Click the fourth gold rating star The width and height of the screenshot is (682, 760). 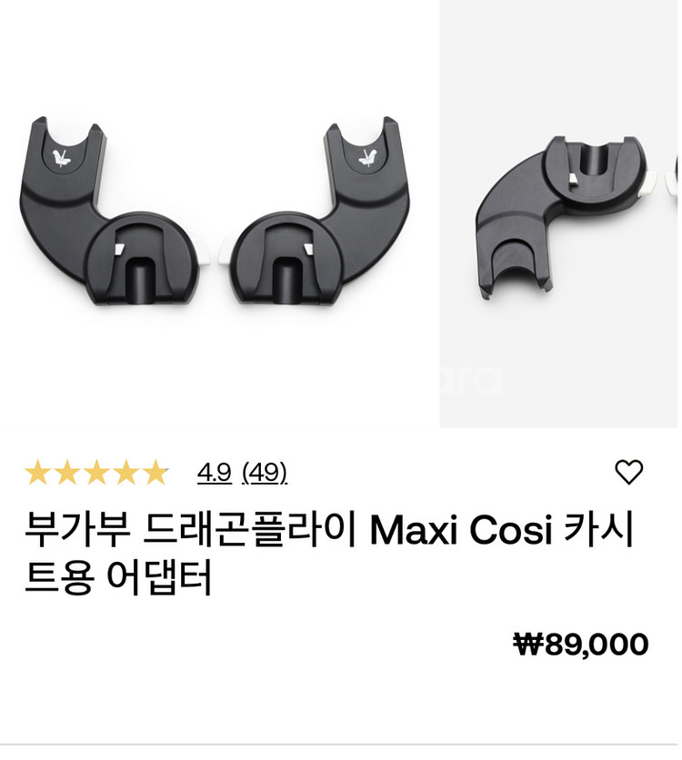[x=126, y=472]
